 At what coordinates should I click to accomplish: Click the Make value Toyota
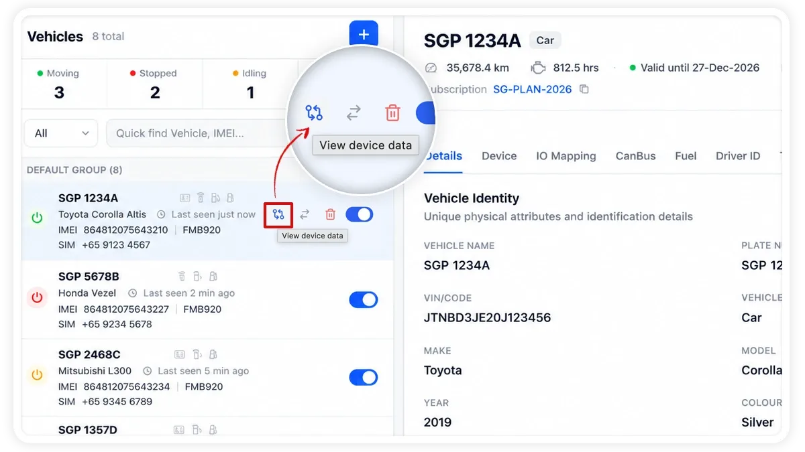443,370
